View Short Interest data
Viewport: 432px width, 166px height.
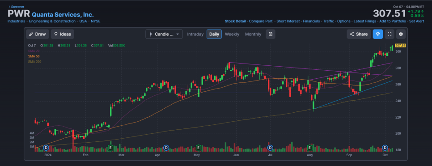pos(288,21)
